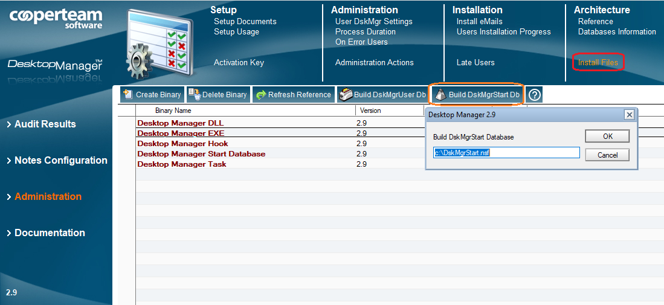Click the Build DskMgrUser Db icon
The image size is (664, 305).
(346, 95)
